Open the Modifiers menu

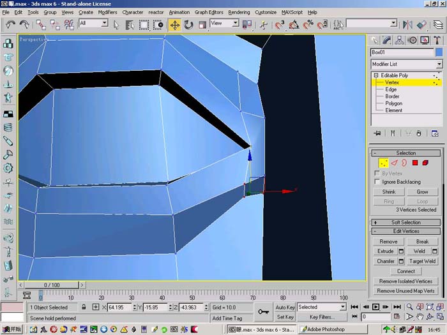pyautogui.click(x=107, y=12)
